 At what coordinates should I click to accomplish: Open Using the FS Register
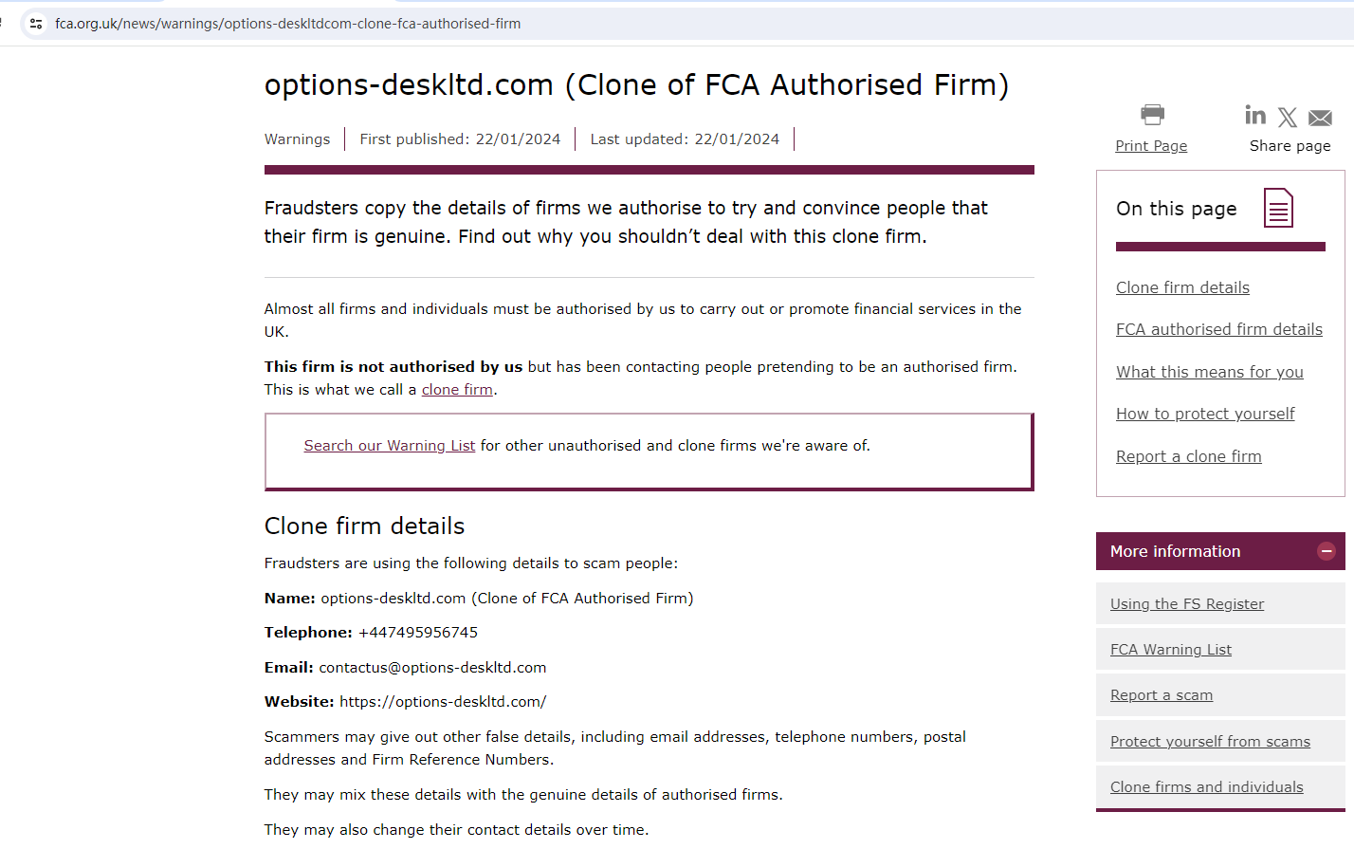pyautogui.click(x=1187, y=604)
